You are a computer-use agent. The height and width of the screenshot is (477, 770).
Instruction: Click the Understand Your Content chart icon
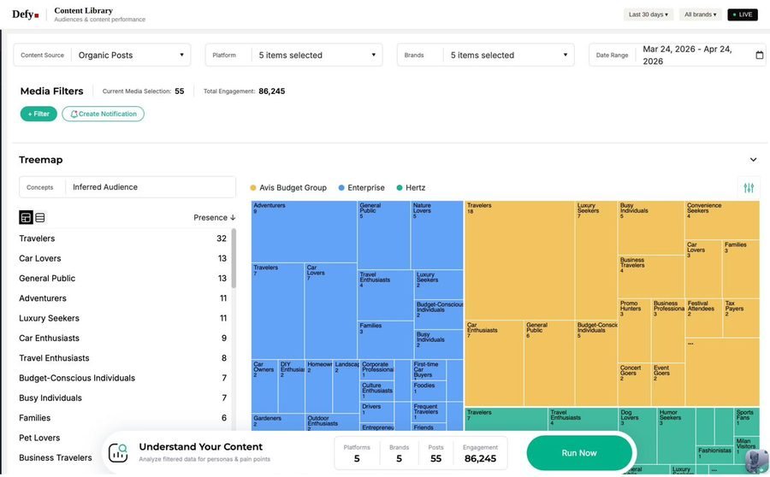coord(118,452)
